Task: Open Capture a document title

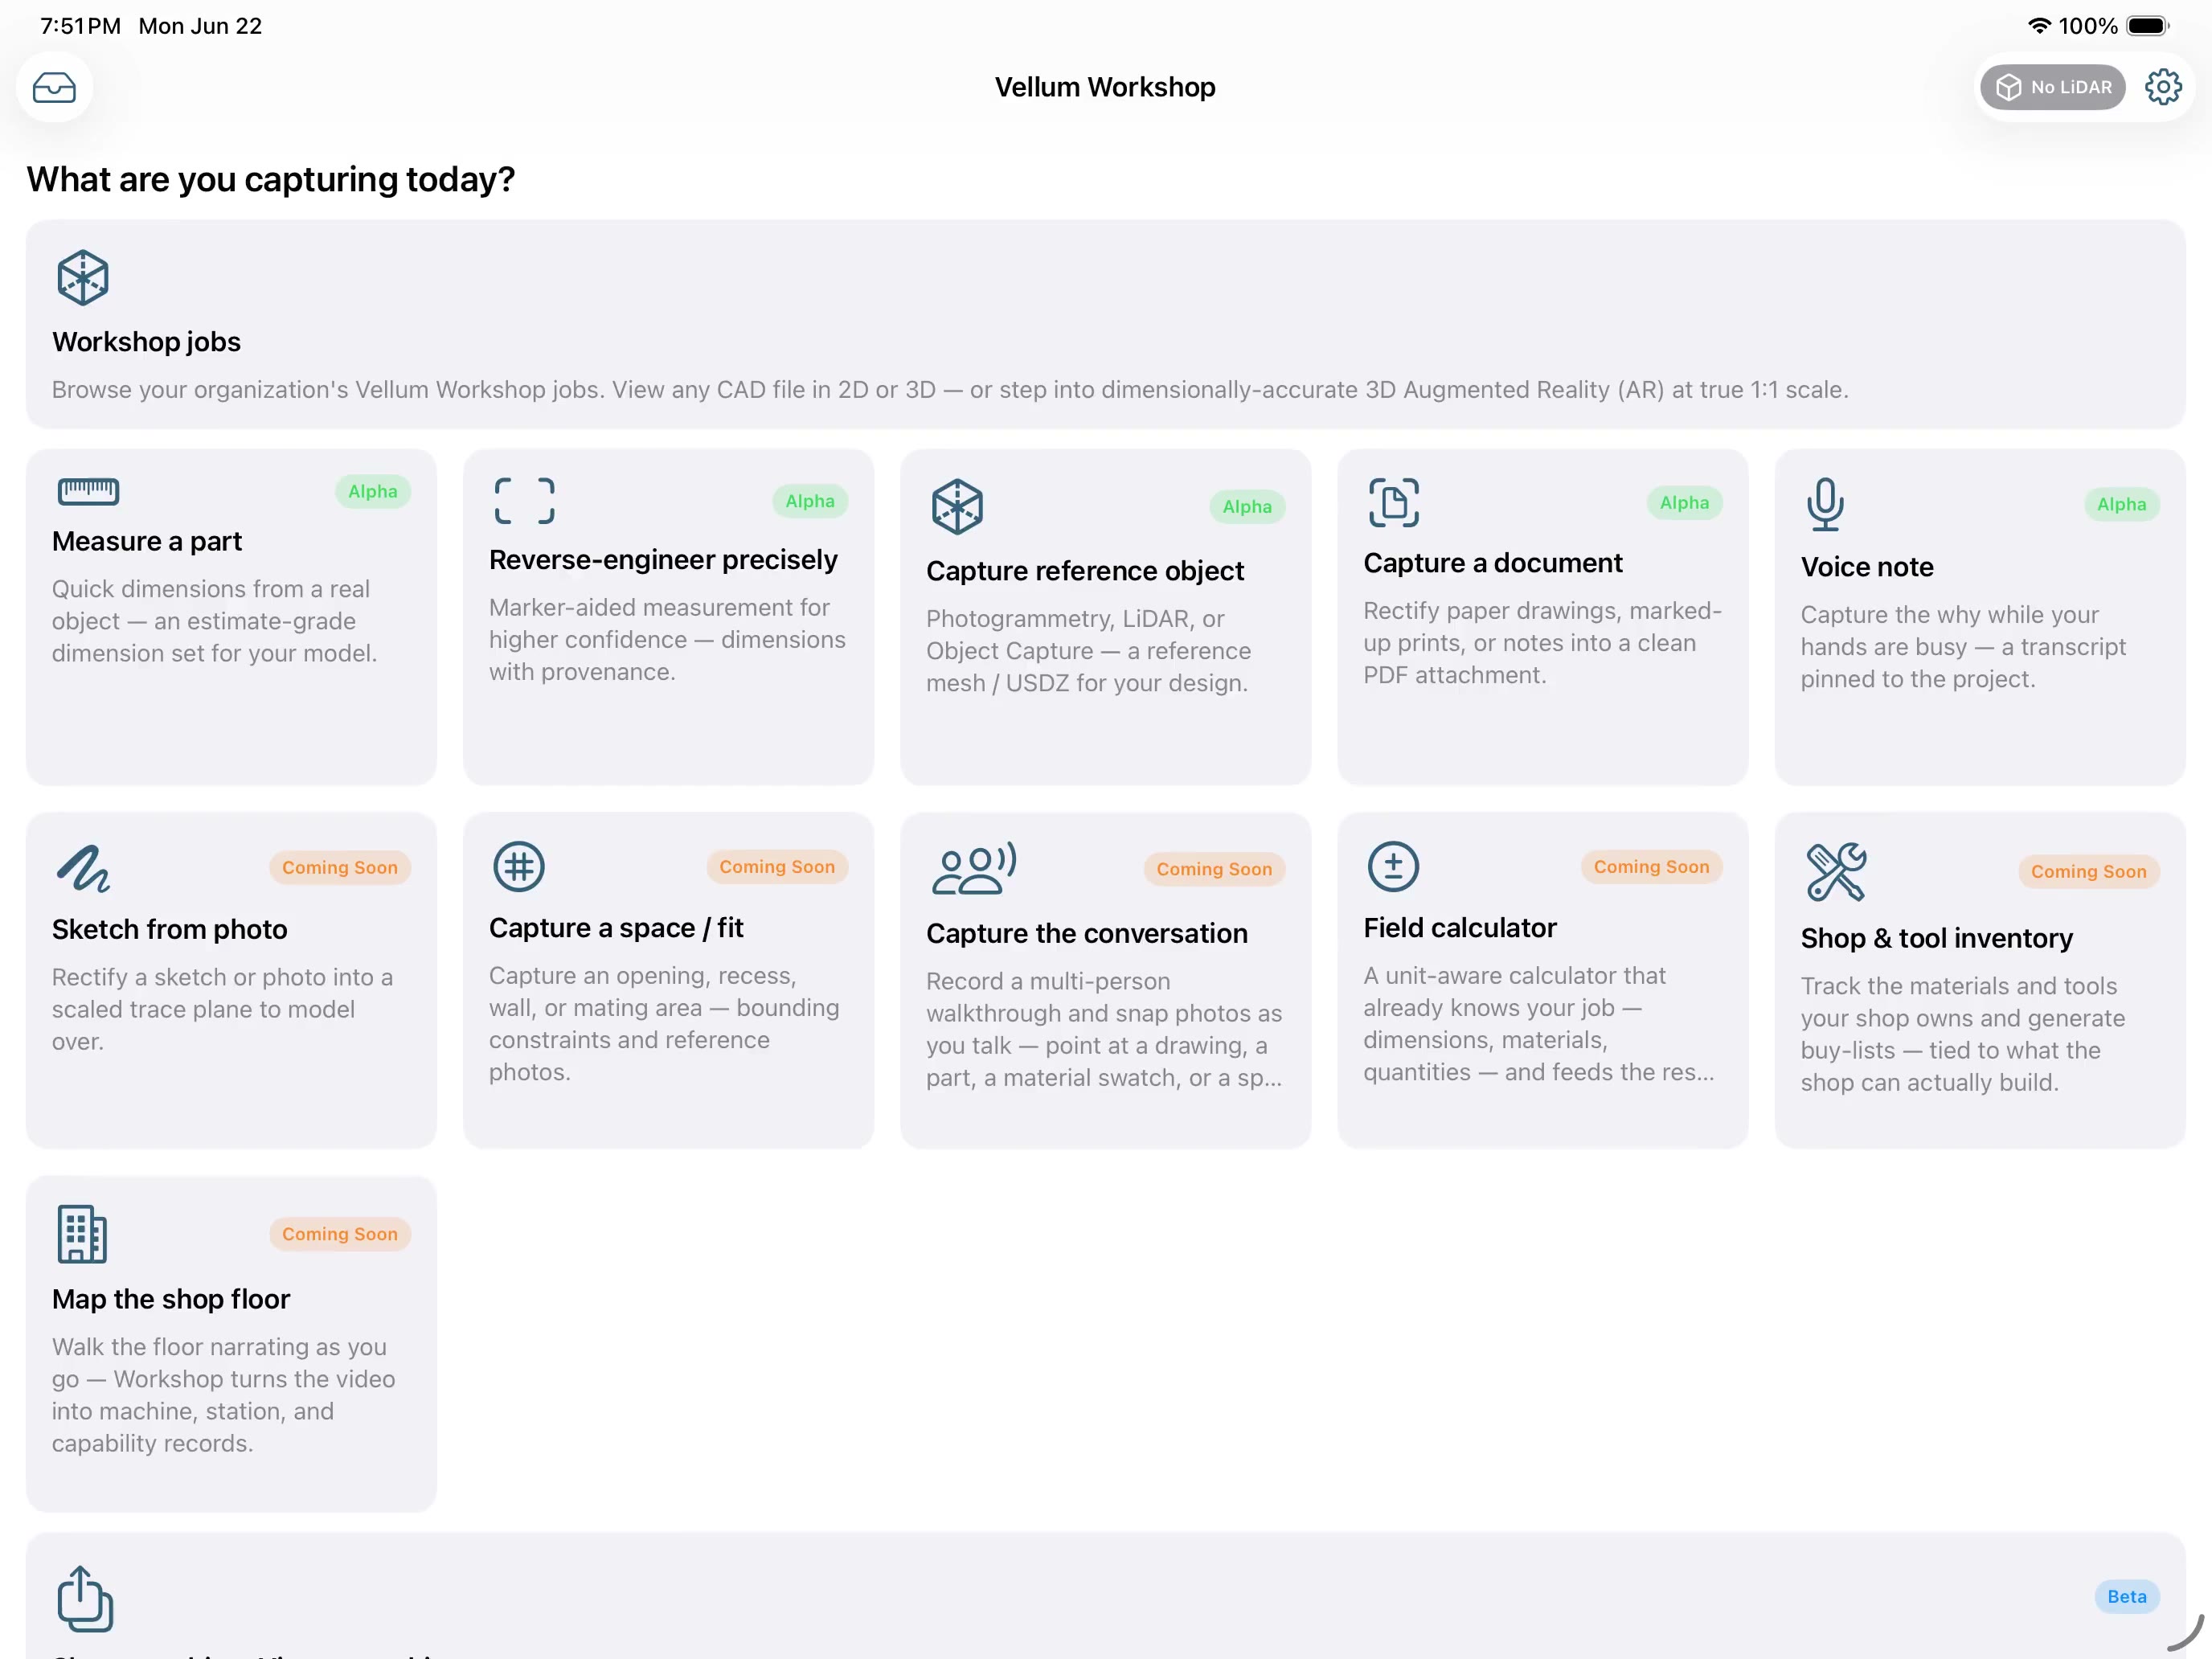Action: (x=1493, y=563)
